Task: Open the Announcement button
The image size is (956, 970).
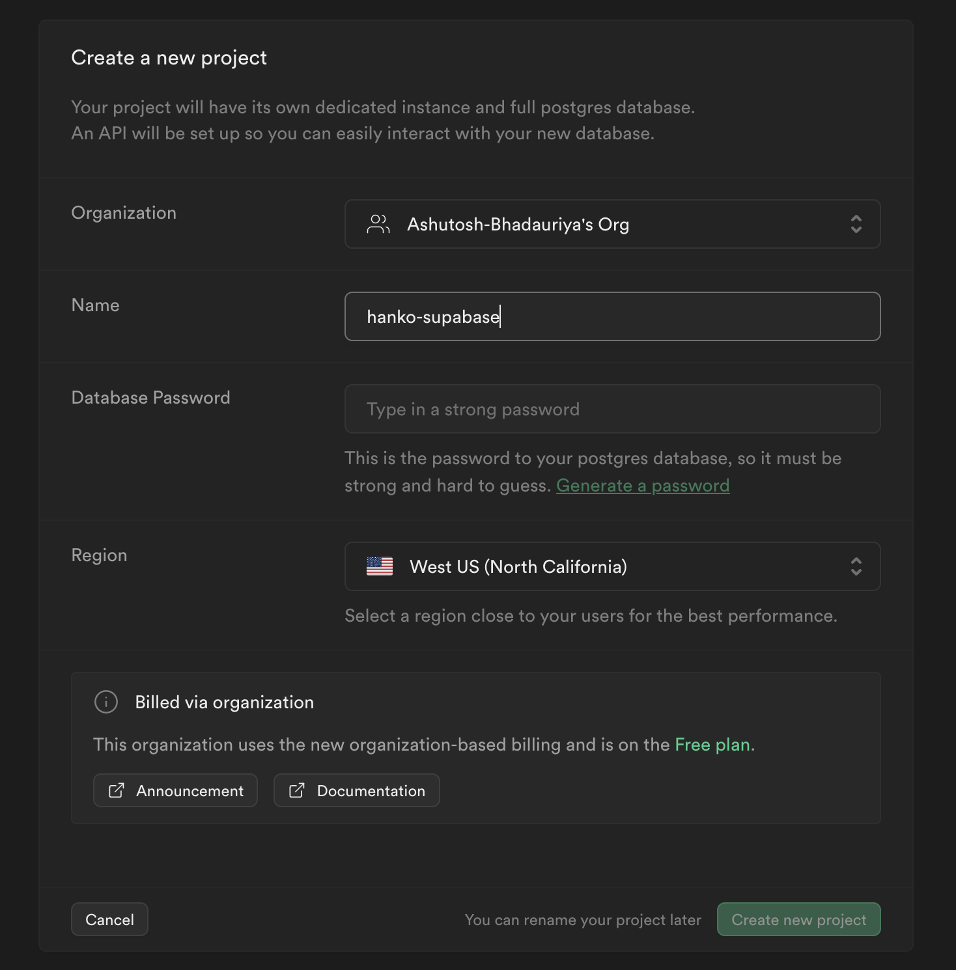Action: pyautogui.click(x=175, y=790)
